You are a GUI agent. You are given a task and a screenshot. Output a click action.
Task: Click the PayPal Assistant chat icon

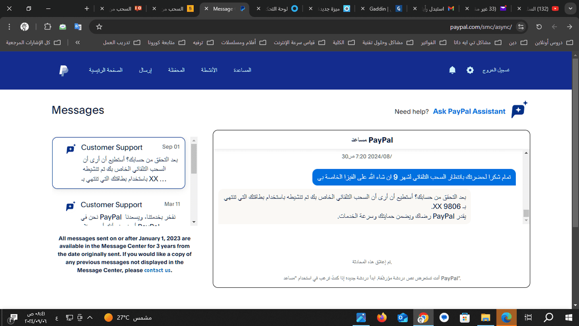(x=519, y=111)
